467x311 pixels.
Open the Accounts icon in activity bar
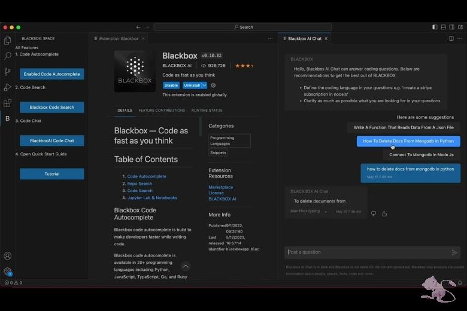click(7, 256)
